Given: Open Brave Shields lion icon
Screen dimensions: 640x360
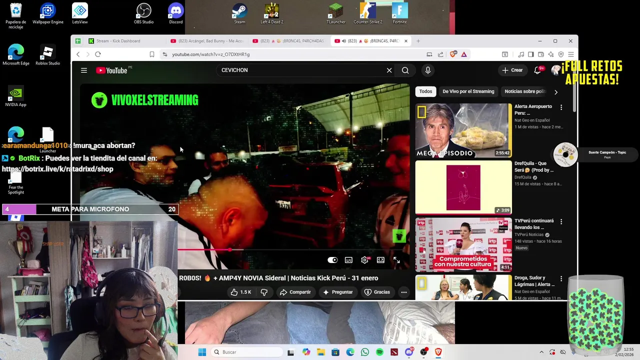Looking at the screenshot, I should 454,54.
